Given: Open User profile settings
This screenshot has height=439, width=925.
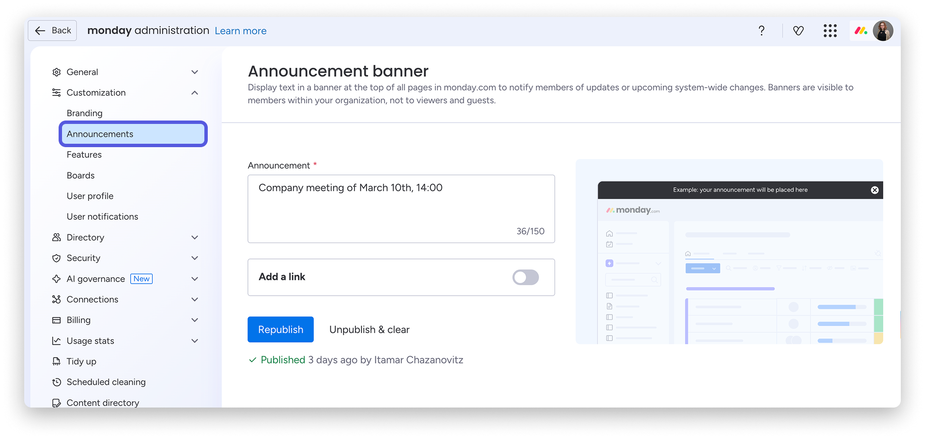Looking at the screenshot, I should tap(90, 196).
